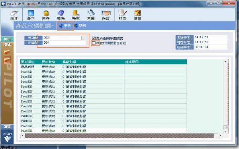Click the 現在時間 value 14:11:55
Image resolution: width=239 pixels, height=149 pixels.
211,42
